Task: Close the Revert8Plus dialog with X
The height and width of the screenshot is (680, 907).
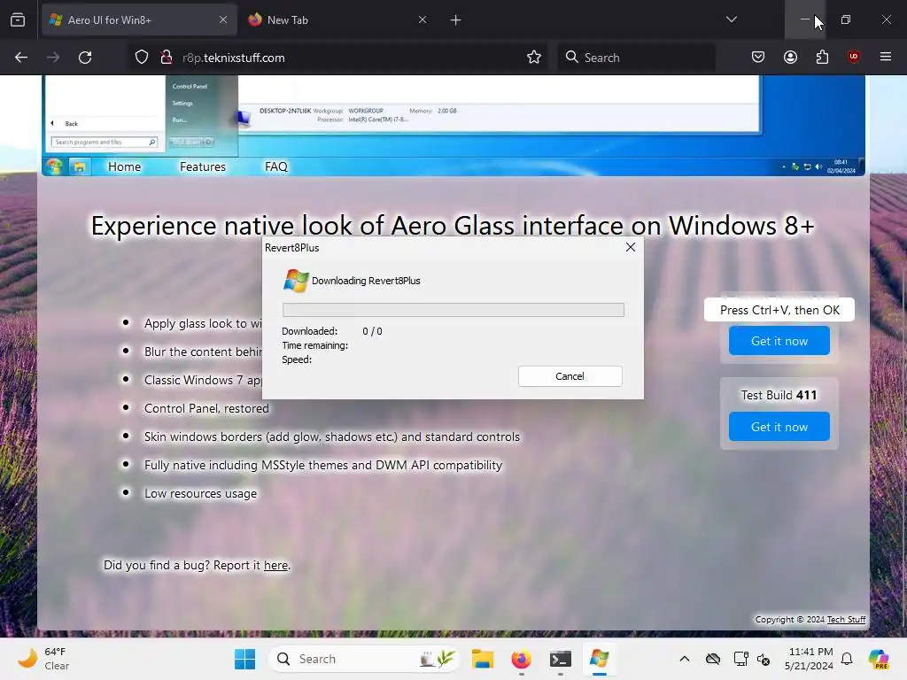Action: [631, 248]
